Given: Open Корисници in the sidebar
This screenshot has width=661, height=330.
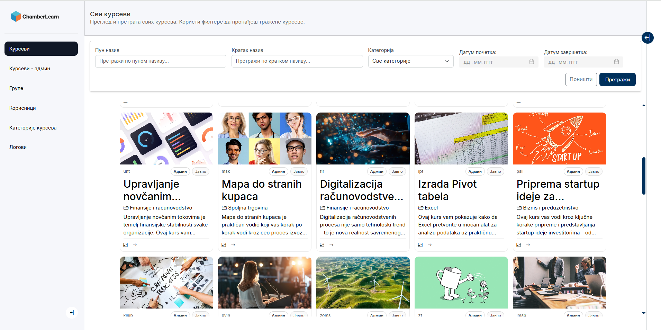Looking at the screenshot, I should coord(41,108).
